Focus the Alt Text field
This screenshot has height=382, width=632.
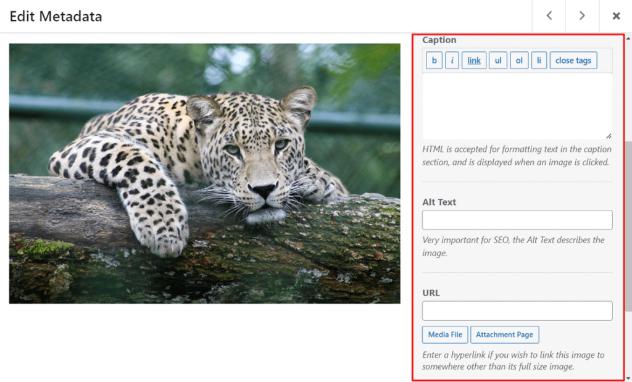pyautogui.click(x=517, y=220)
